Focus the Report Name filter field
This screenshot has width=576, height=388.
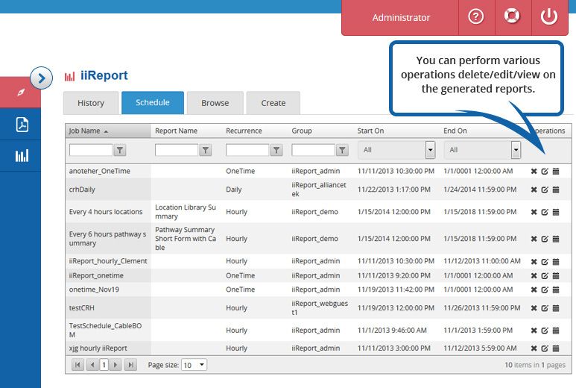coord(177,150)
